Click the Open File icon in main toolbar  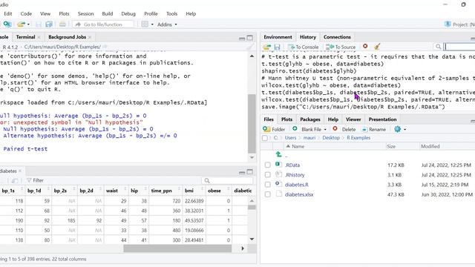(22, 24)
